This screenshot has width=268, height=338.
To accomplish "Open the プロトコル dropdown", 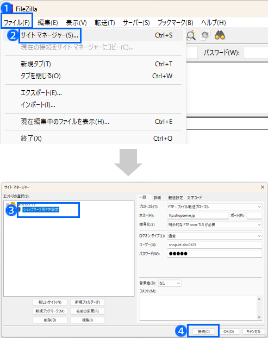I will [x=215, y=206].
